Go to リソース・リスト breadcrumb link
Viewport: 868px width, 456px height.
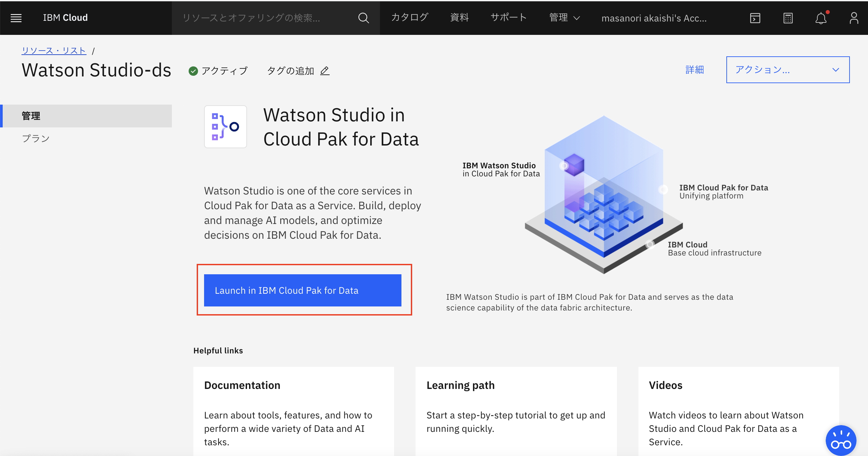pos(54,51)
